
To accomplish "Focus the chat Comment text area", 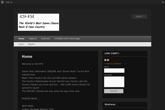I will click(x=114, y=82).
